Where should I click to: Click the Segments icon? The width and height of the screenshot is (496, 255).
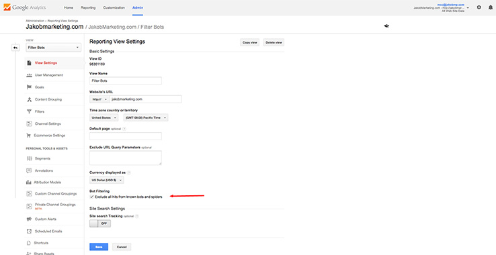pyautogui.click(x=29, y=158)
